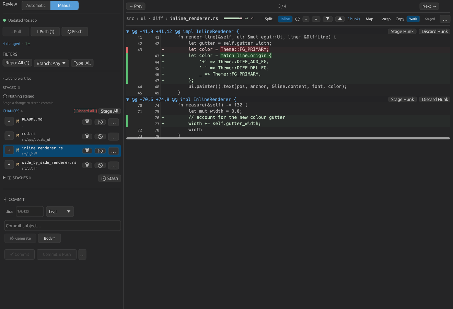
Task: Discard README.md changes via trash icon
Action: (x=87, y=122)
